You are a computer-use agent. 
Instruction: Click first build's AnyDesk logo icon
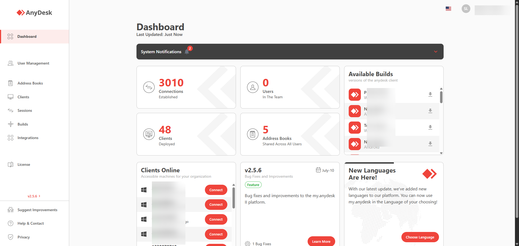click(355, 95)
